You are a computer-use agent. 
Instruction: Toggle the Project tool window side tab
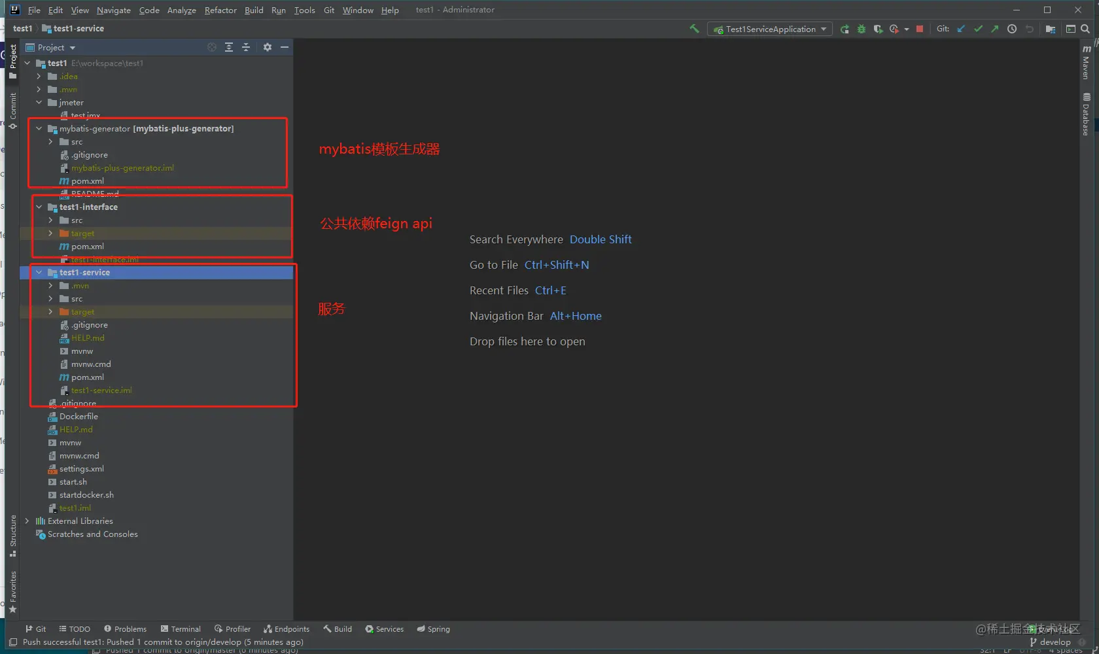click(12, 61)
